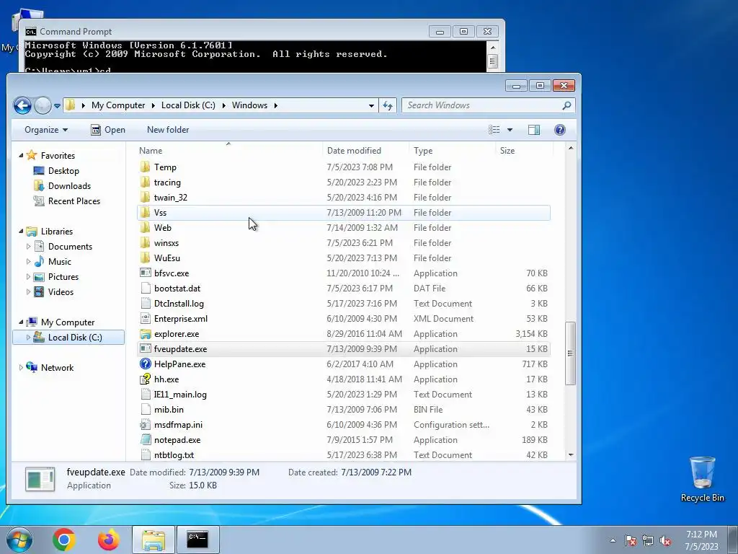Screen dimensions: 738x554
Task: Select the Temp folder icon
Action: [x=146, y=167]
